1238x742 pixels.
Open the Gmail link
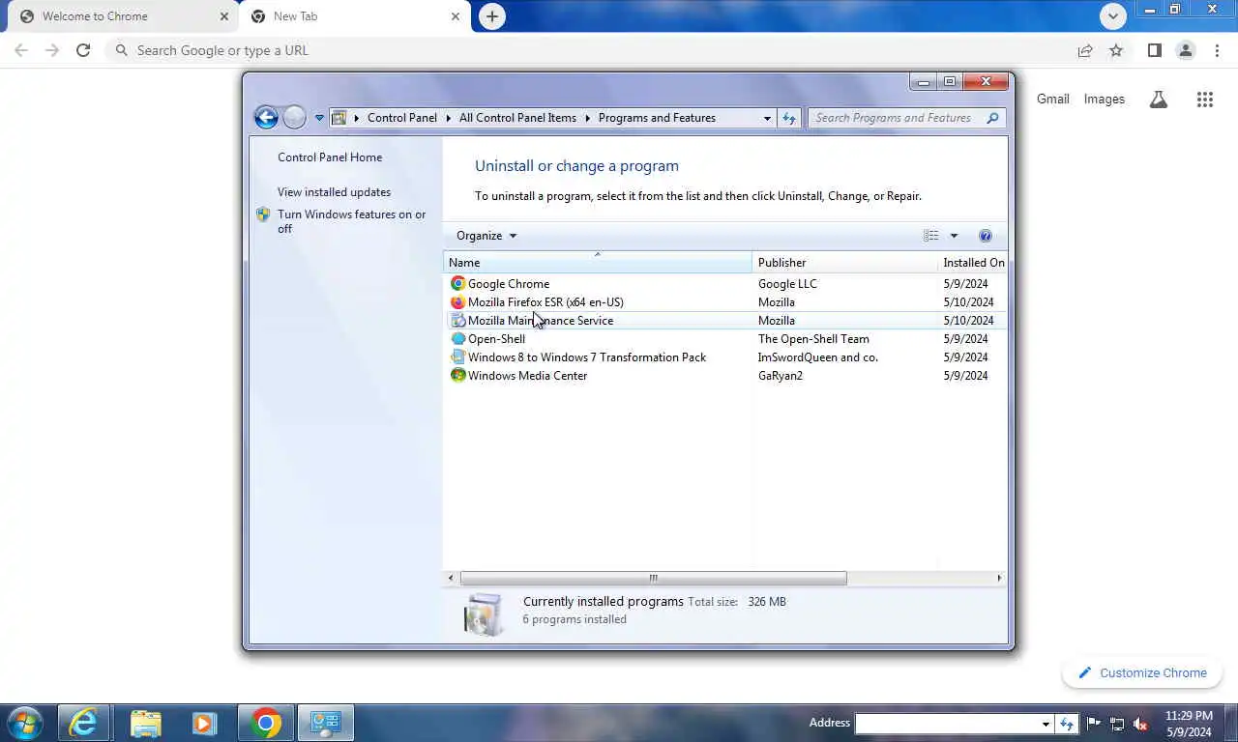point(1052,99)
